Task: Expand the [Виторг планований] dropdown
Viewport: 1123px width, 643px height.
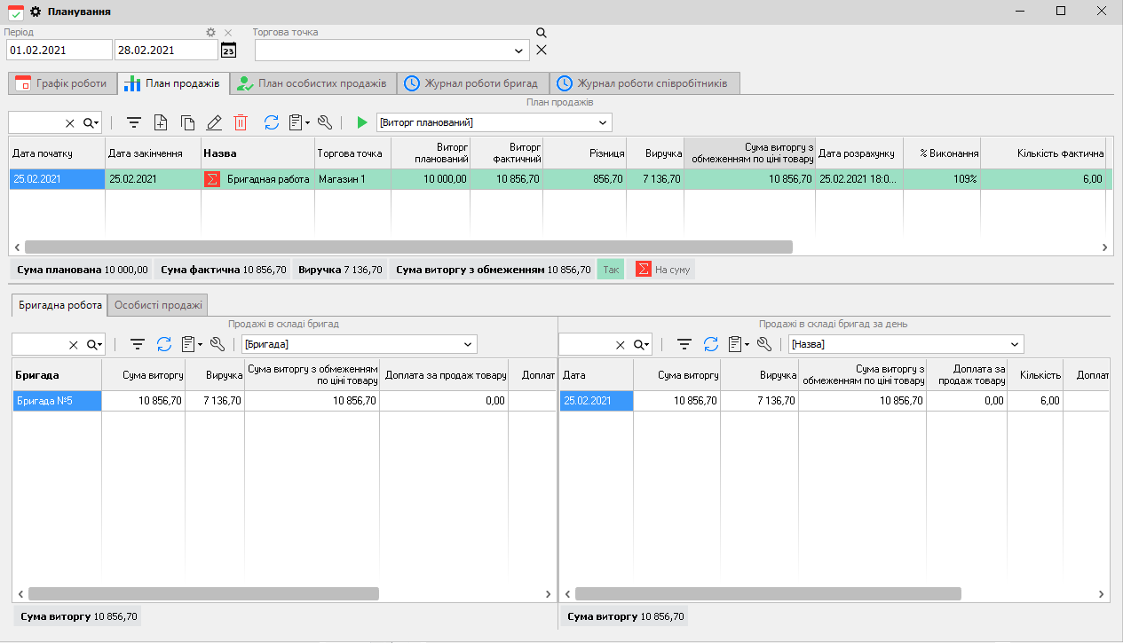Action: pos(603,122)
